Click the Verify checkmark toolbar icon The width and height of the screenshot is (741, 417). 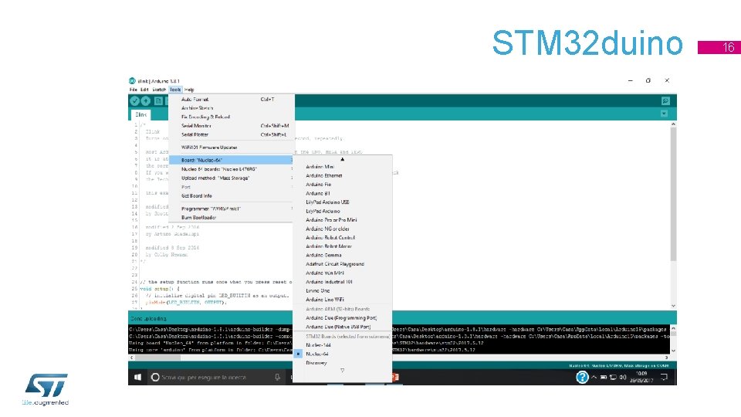point(134,100)
